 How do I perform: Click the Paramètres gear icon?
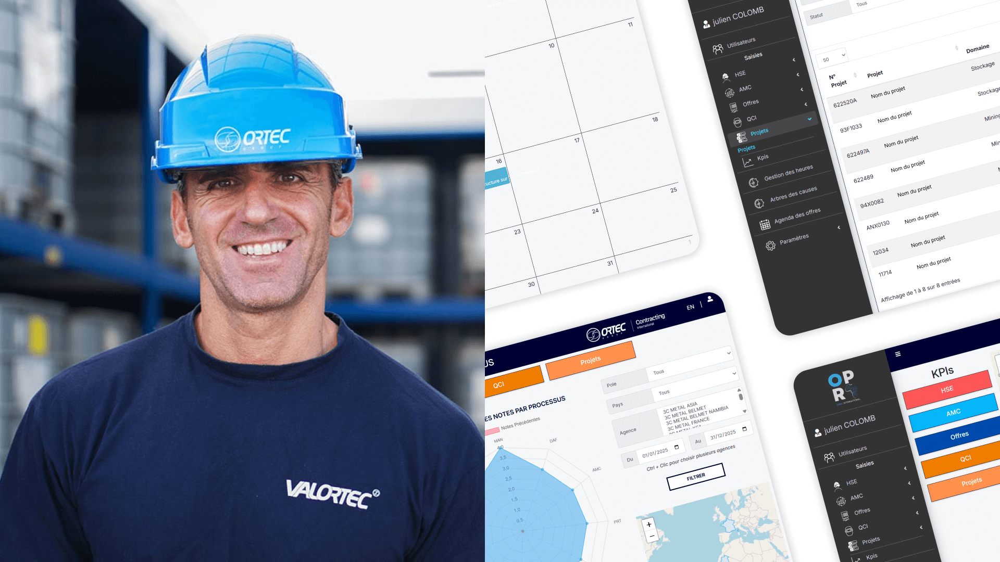coord(771,246)
